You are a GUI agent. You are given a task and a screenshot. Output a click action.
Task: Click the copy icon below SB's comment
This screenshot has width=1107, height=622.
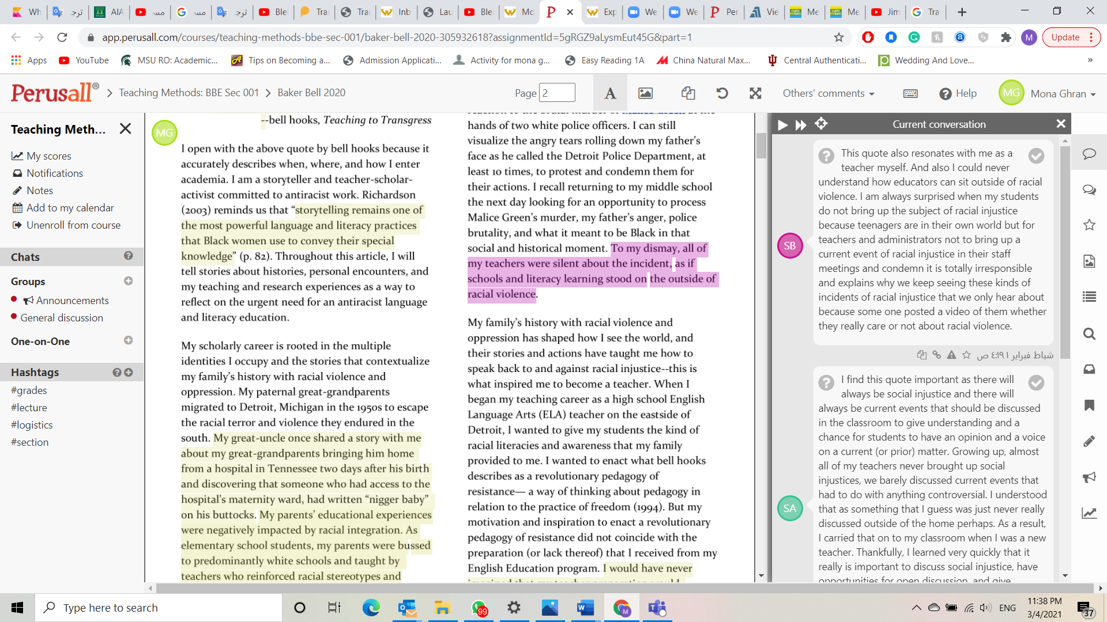click(x=921, y=355)
